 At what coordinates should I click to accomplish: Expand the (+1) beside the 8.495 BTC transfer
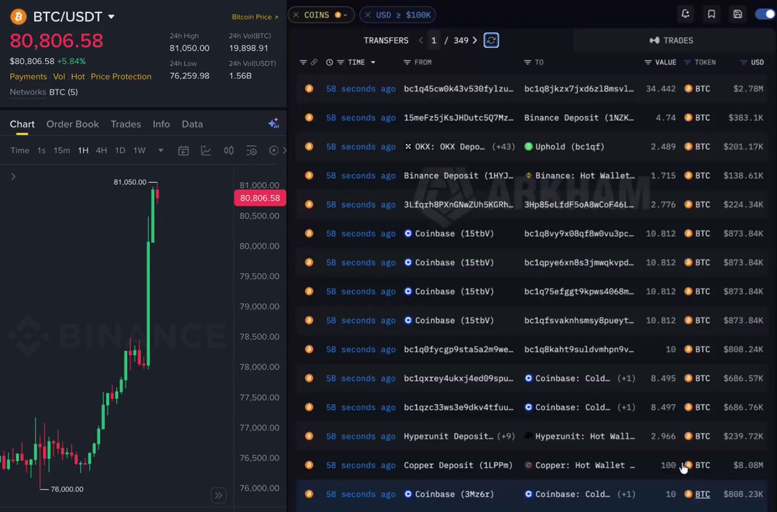point(626,378)
